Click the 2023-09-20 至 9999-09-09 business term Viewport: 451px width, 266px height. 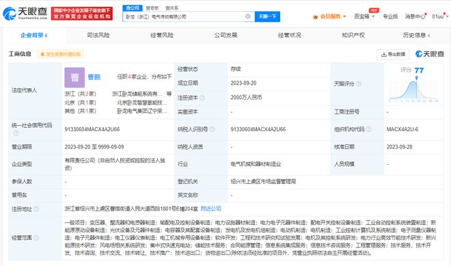click(x=94, y=147)
